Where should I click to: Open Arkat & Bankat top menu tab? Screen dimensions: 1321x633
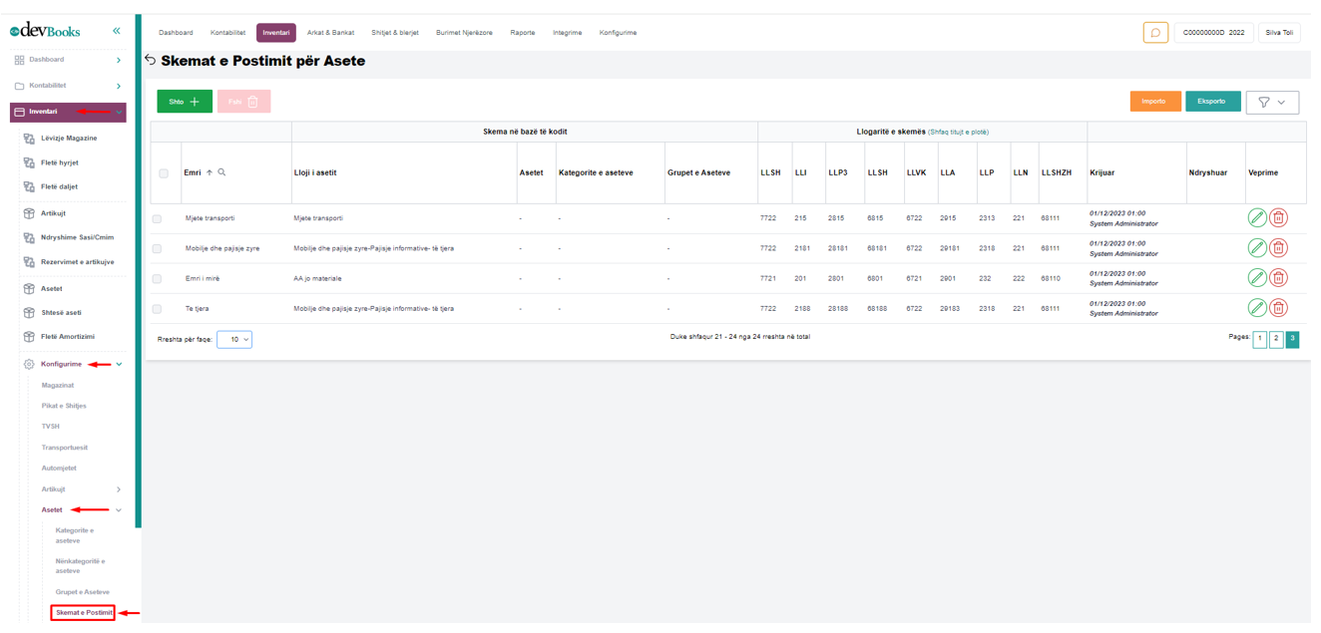point(330,33)
